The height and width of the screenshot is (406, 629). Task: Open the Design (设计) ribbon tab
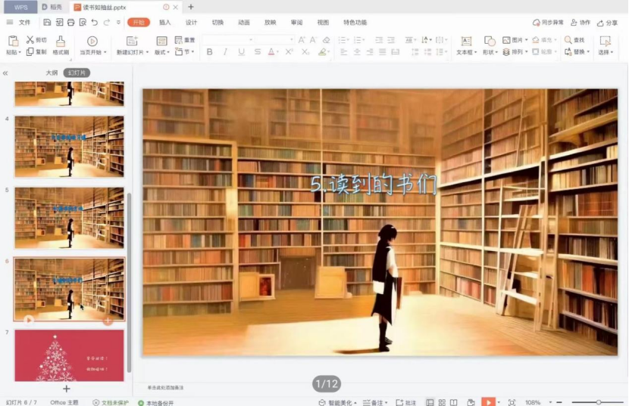point(191,23)
